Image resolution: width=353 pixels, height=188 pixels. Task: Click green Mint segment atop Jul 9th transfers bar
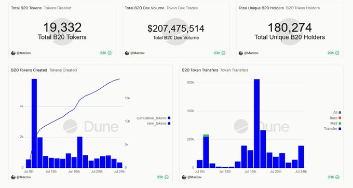click(x=206, y=136)
